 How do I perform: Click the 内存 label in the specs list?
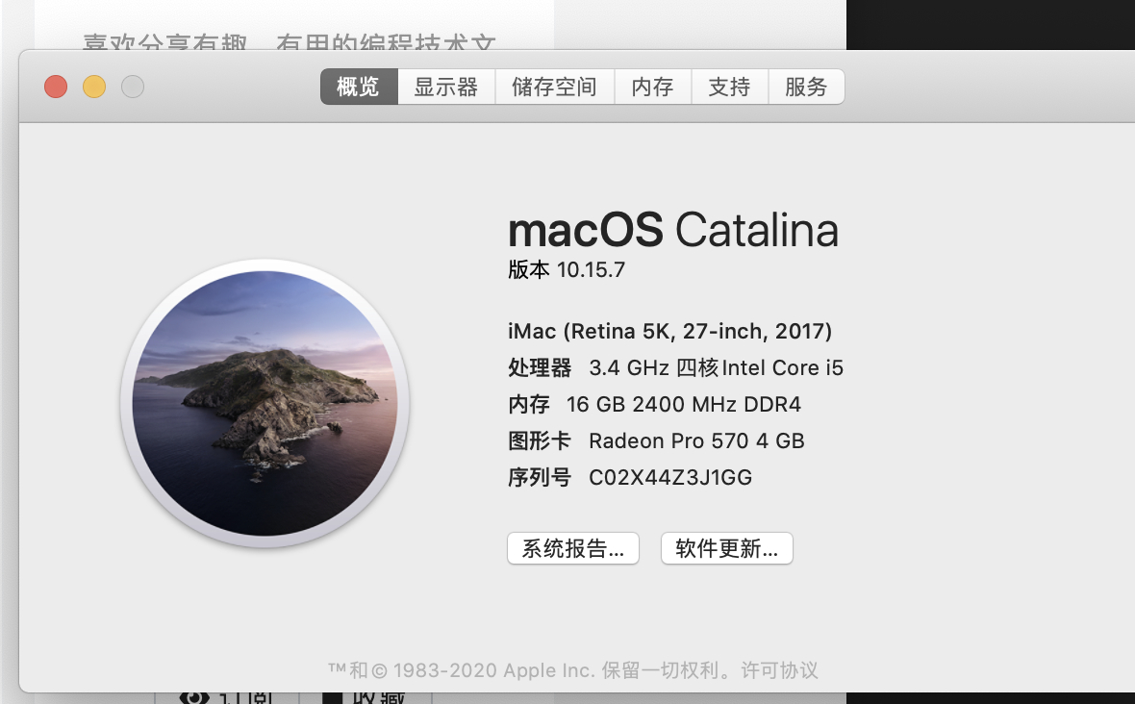tap(529, 405)
